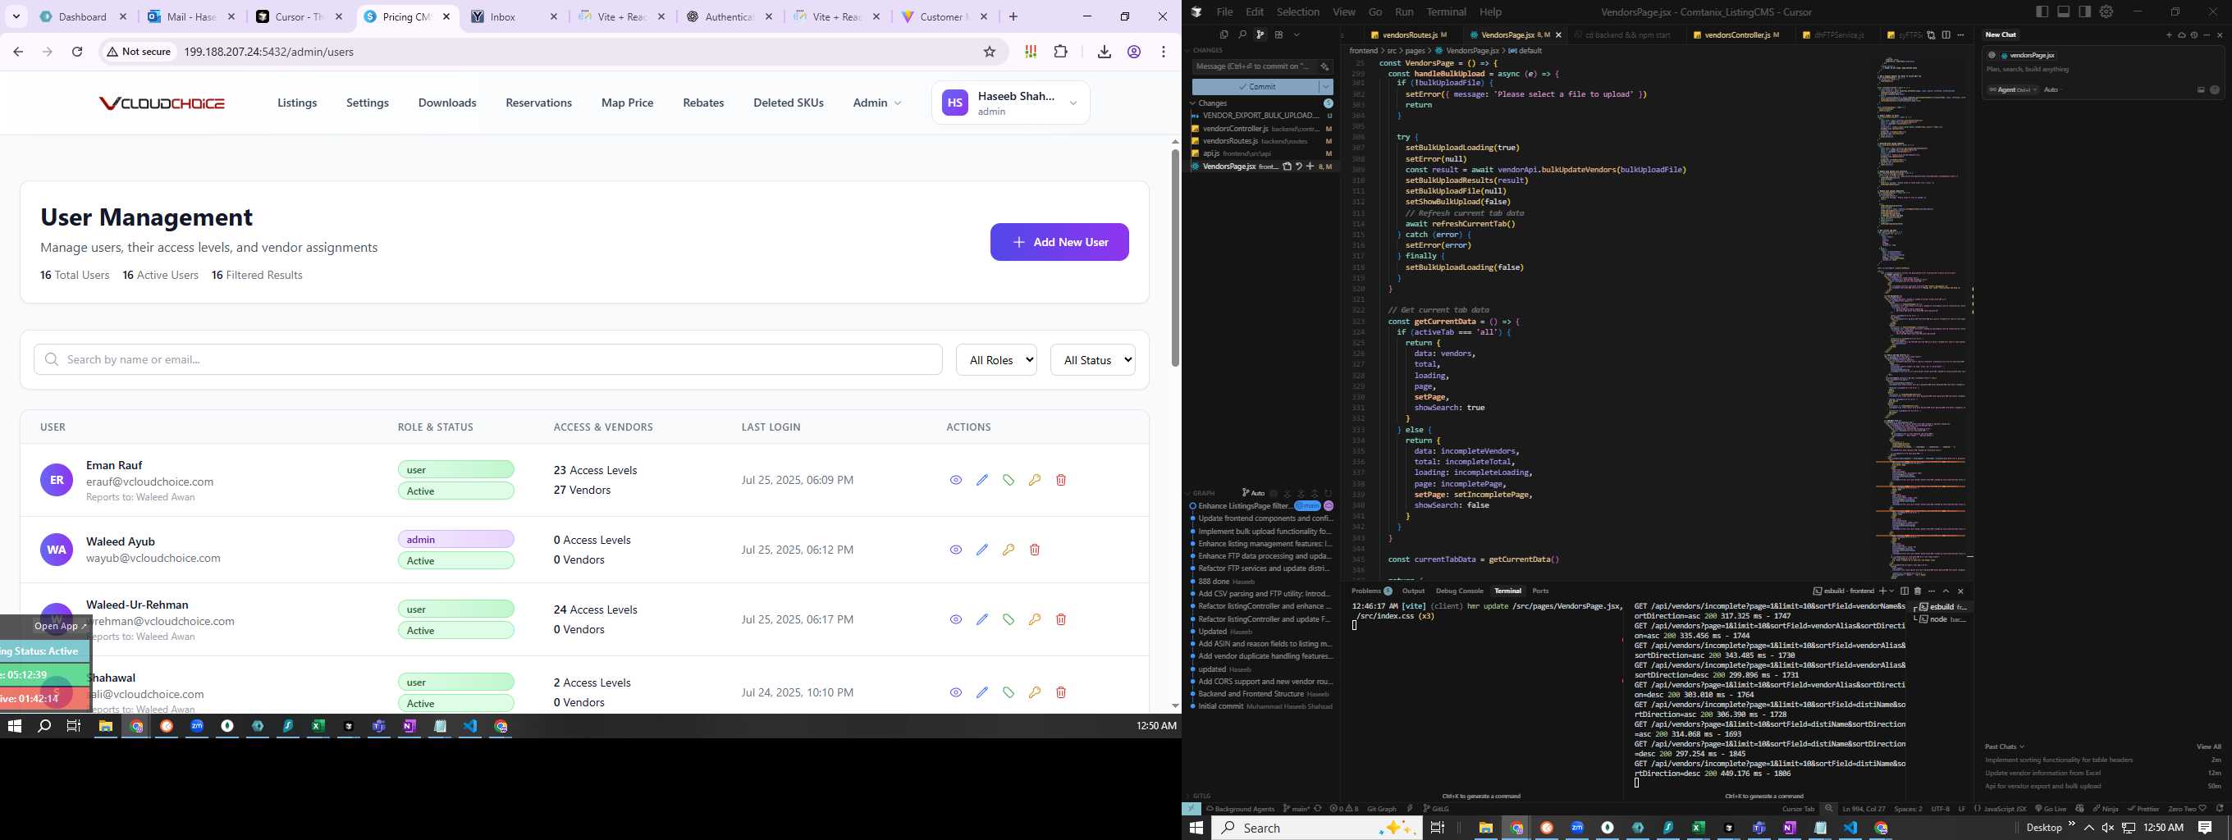Open All Roles filter dropdown
This screenshot has height=840, width=2232.
coord(996,360)
